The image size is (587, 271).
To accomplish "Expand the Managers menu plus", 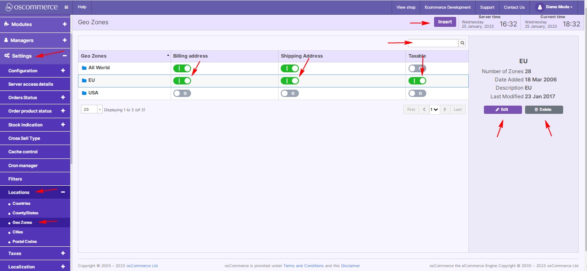I will click(65, 40).
